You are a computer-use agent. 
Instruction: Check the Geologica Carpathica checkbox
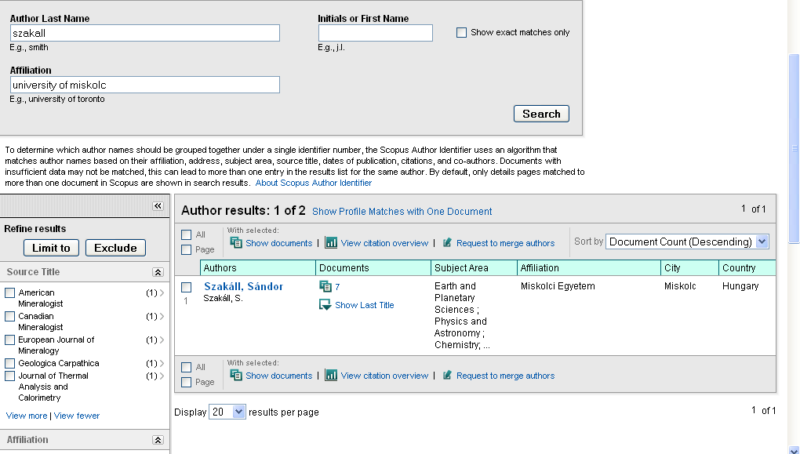tap(9, 363)
